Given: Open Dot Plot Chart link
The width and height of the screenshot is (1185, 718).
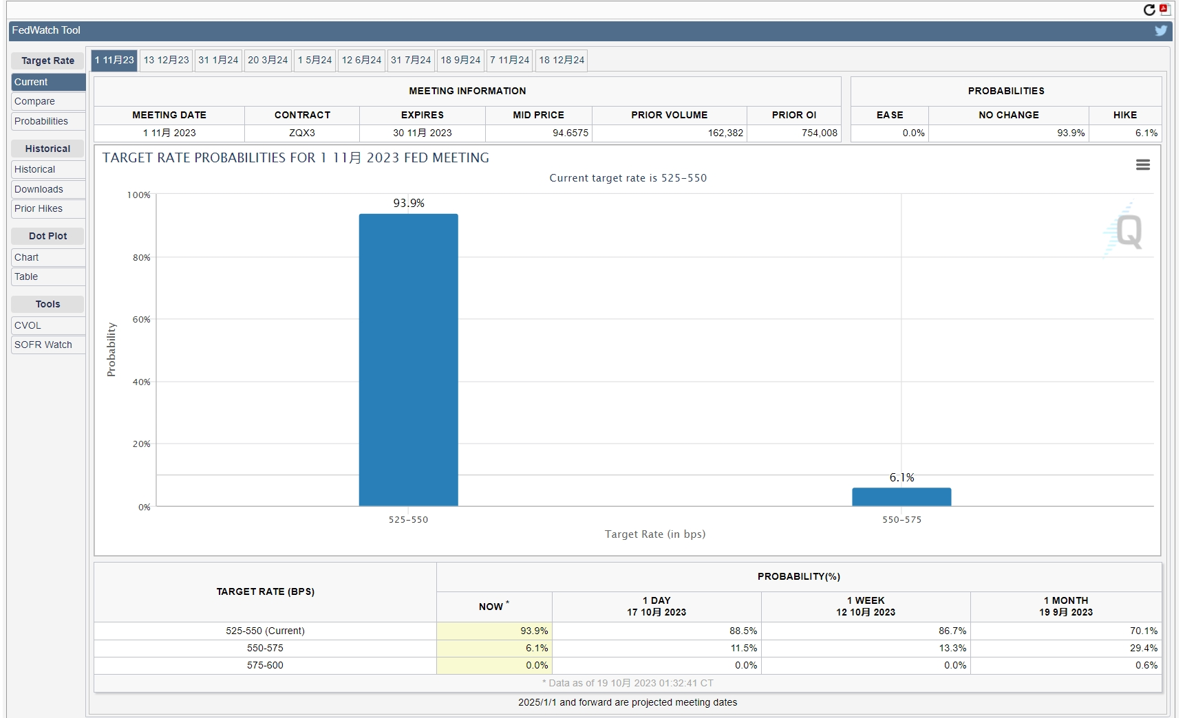Looking at the screenshot, I should coord(48,257).
